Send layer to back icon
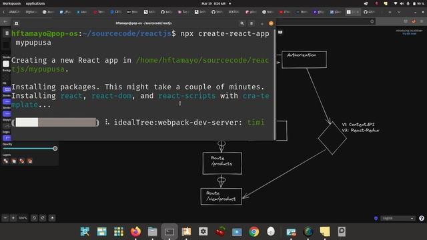 (6, 161)
